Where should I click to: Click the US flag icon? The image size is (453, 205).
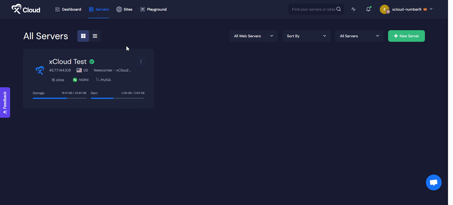[79, 70]
